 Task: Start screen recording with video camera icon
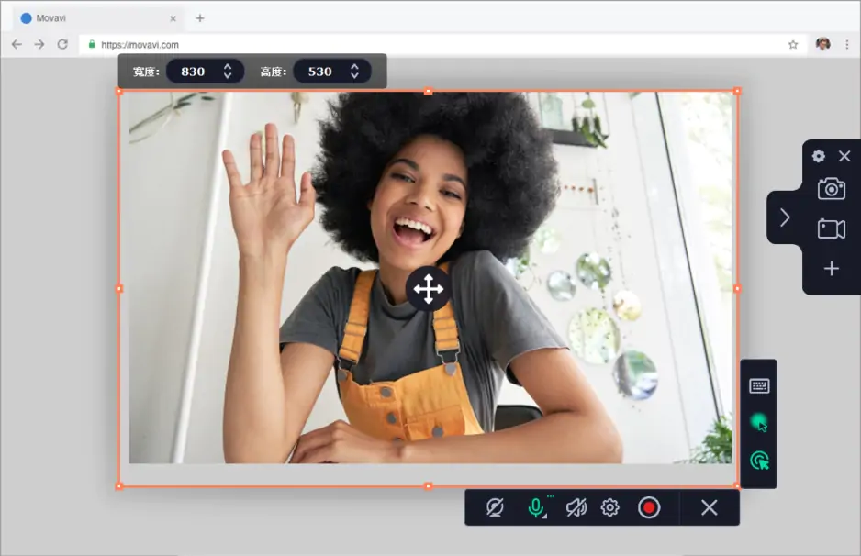832,228
